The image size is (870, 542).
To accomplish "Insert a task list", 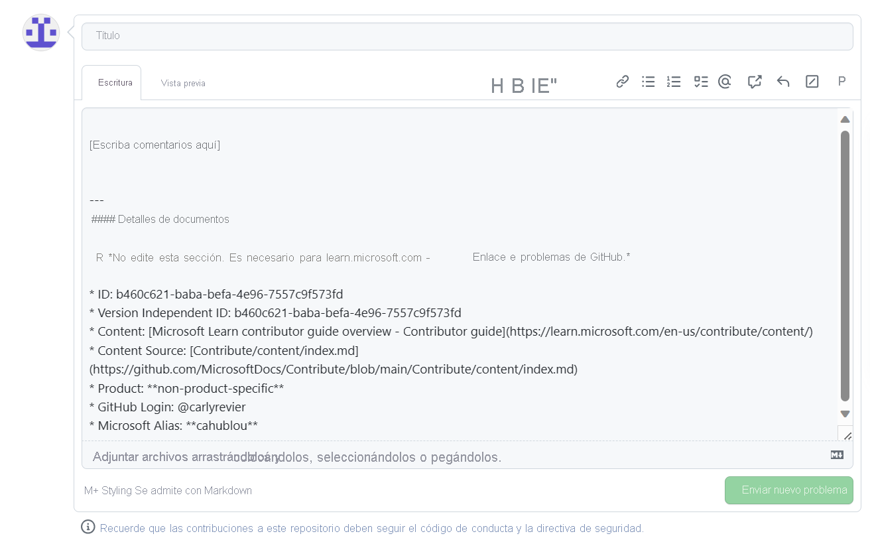I will (x=700, y=81).
